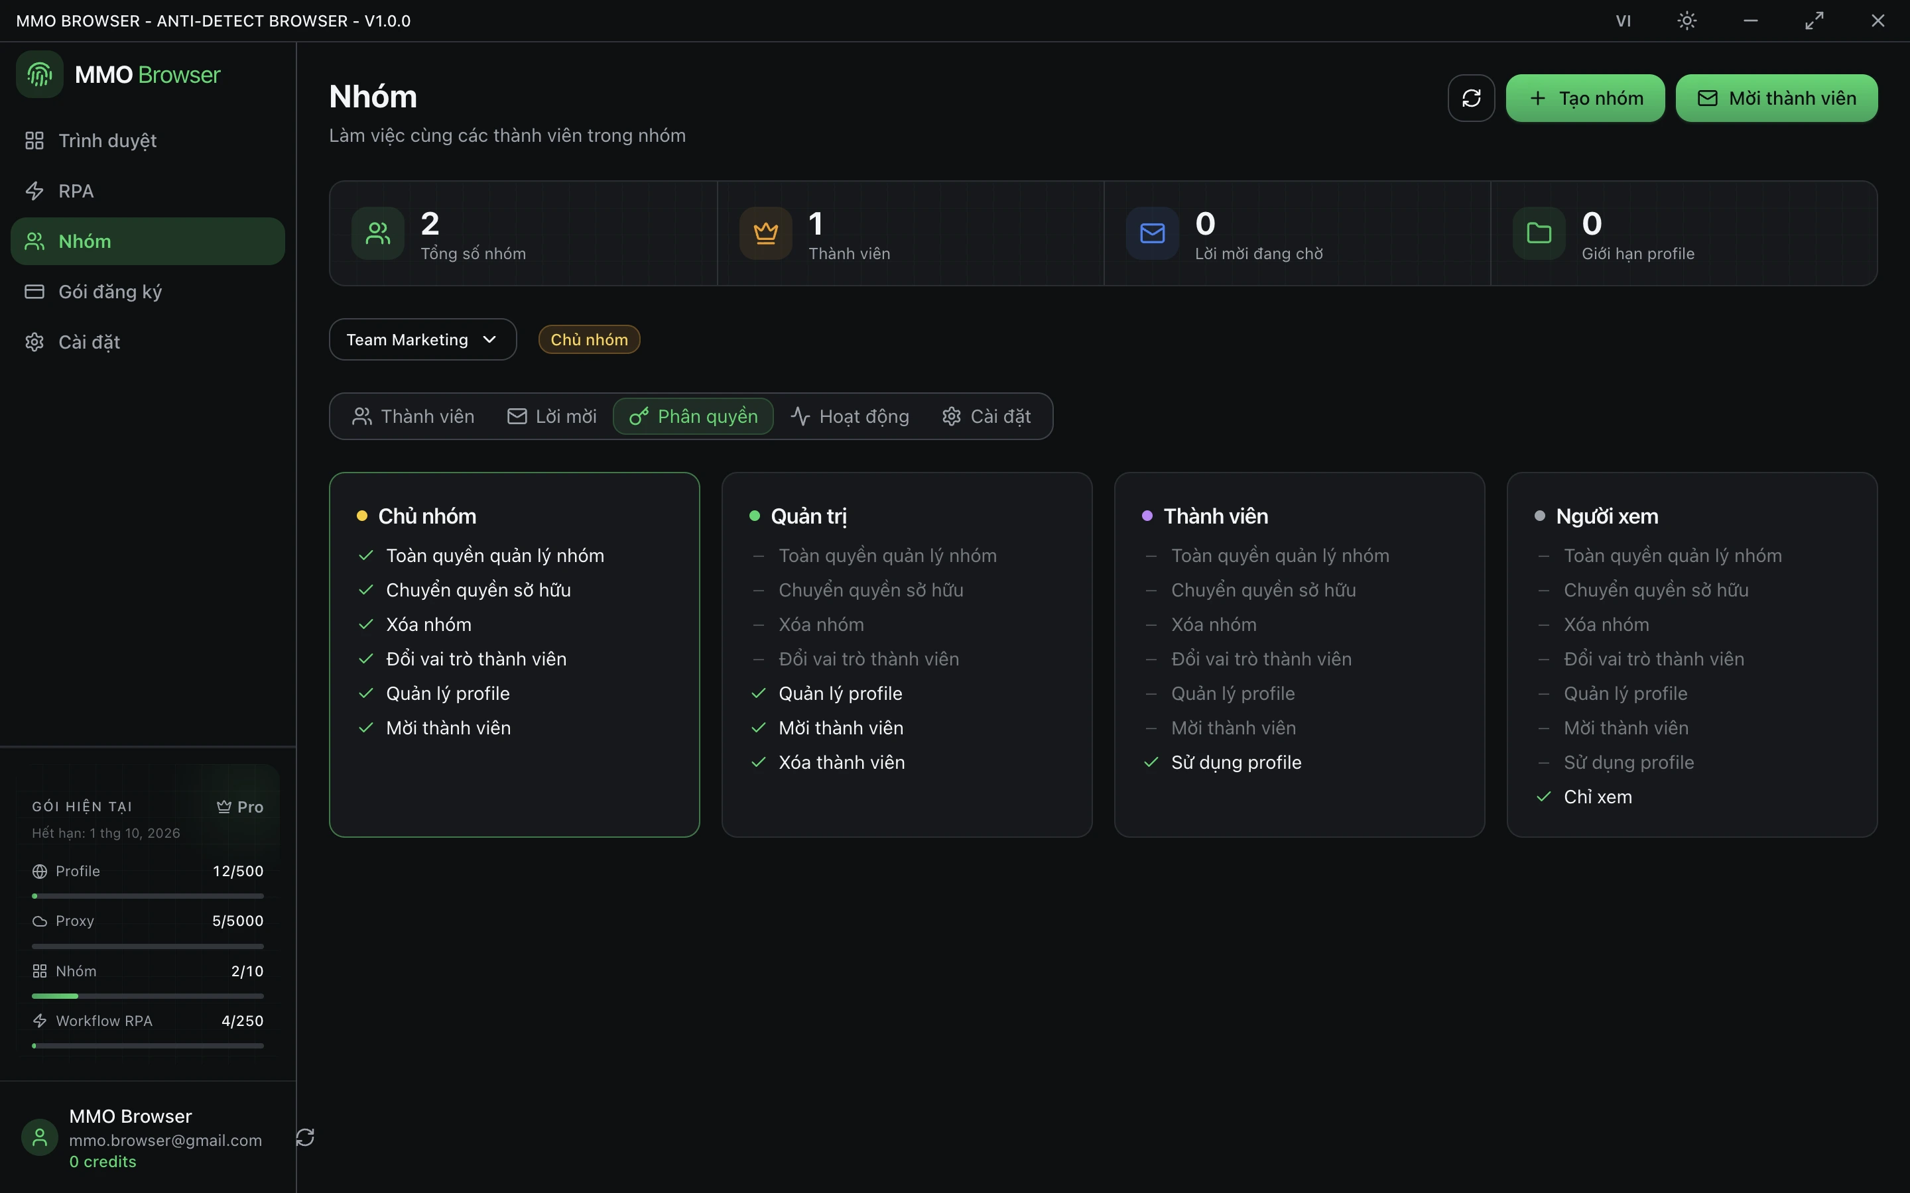Click "Sử dụng profile" in Thành viên role card
This screenshot has height=1193, width=1910.
tap(1236, 762)
